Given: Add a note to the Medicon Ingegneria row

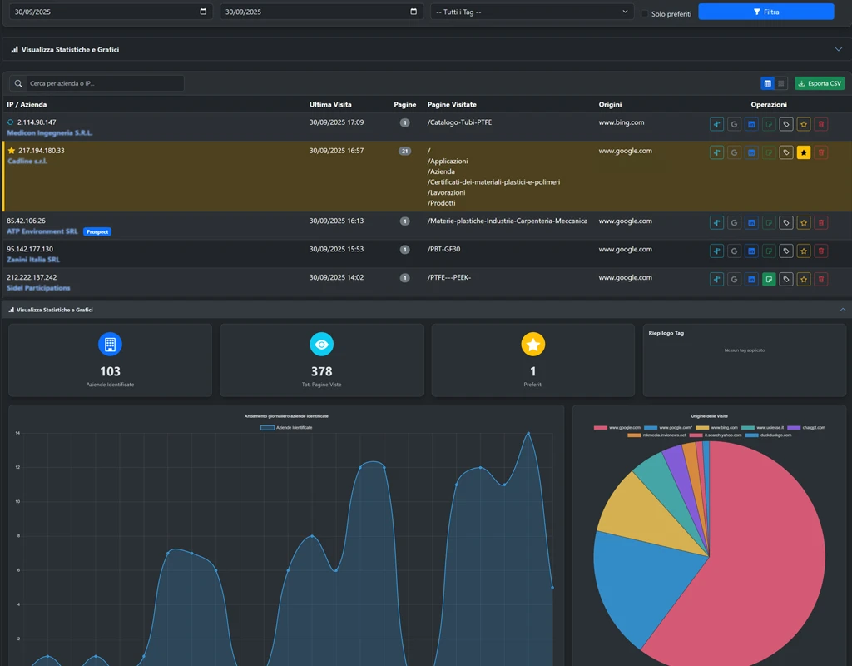Looking at the screenshot, I should [x=769, y=125].
